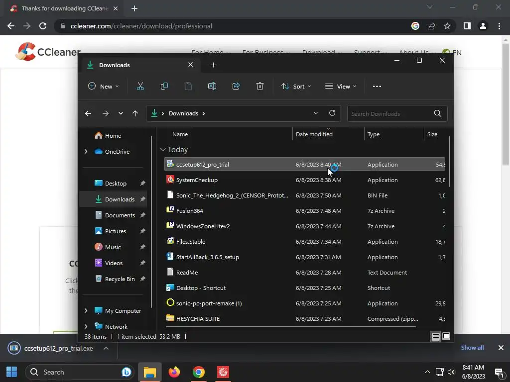
Task: Bookmark this page with star icon
Action: point(447,26)
